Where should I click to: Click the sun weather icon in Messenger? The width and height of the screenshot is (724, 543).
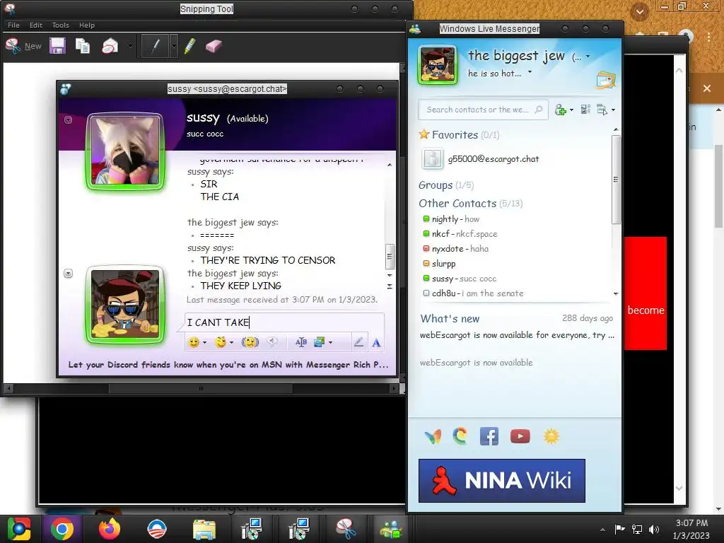pyautogui.click(x=551, y=436)
